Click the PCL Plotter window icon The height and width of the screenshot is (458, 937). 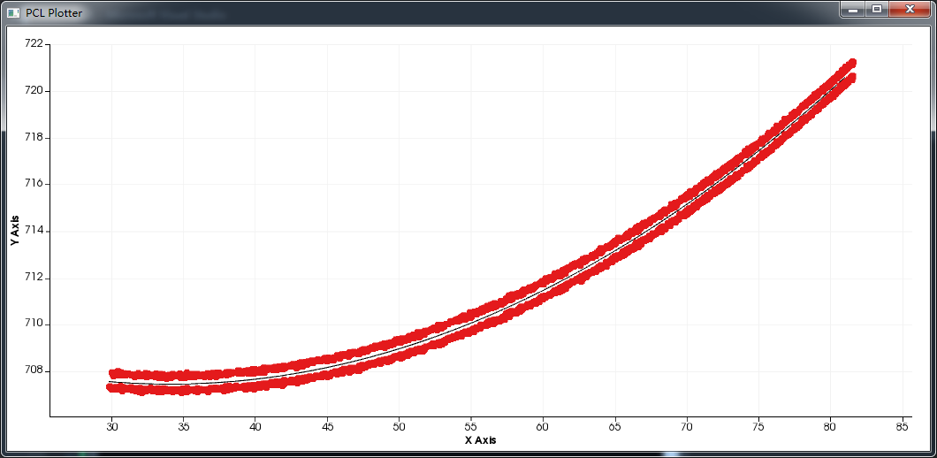pos(13,12)
